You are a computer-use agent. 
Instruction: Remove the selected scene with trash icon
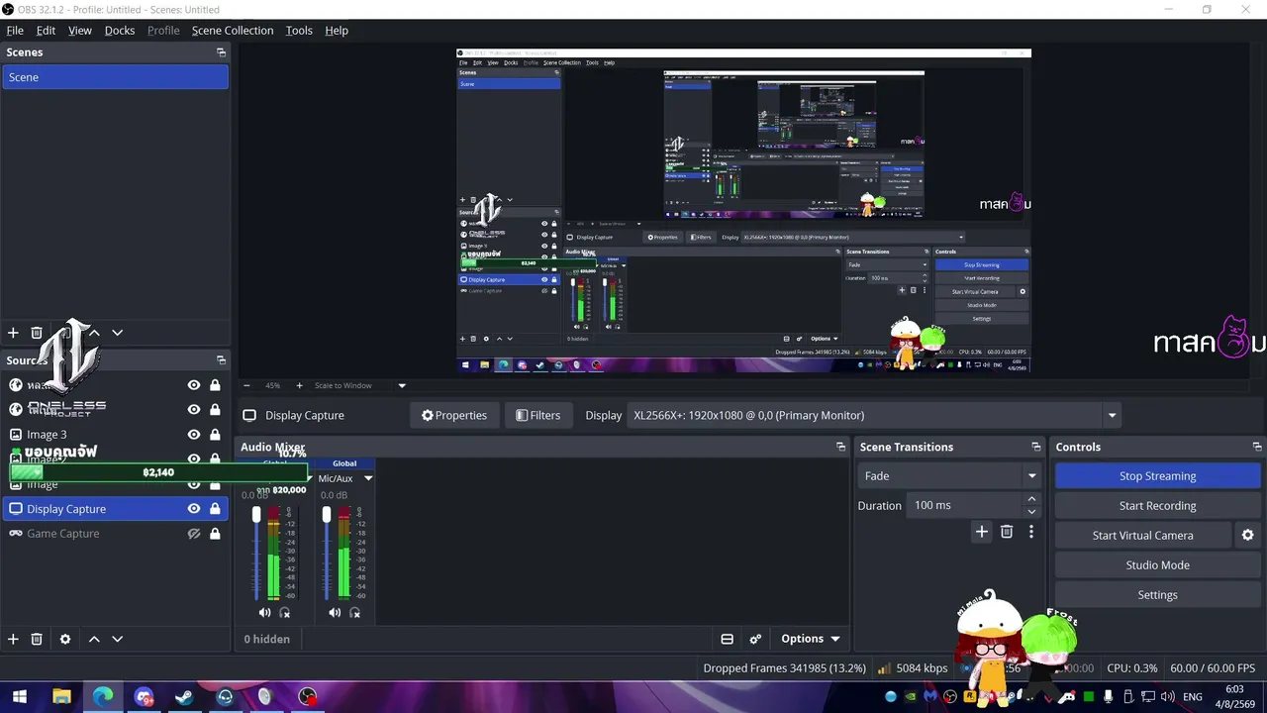pyautogui.click(x=37, y=333)
